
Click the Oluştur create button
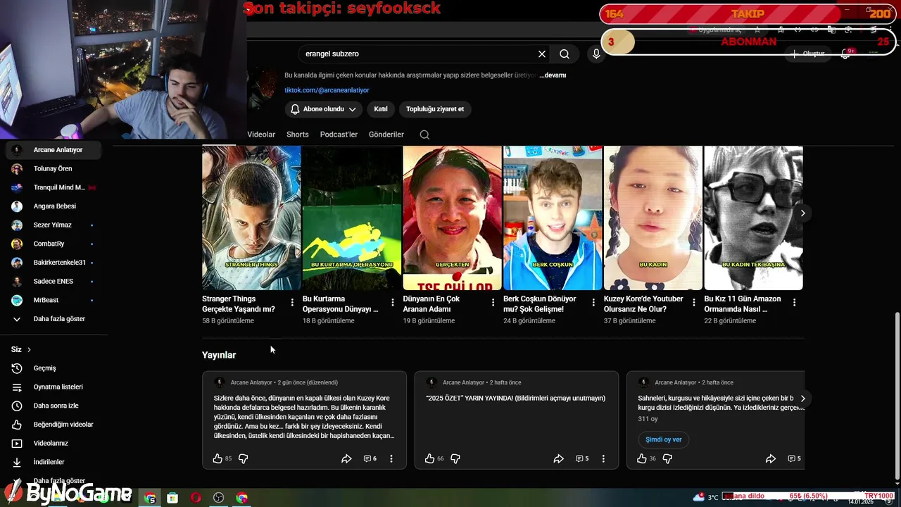tap(807, 54)
